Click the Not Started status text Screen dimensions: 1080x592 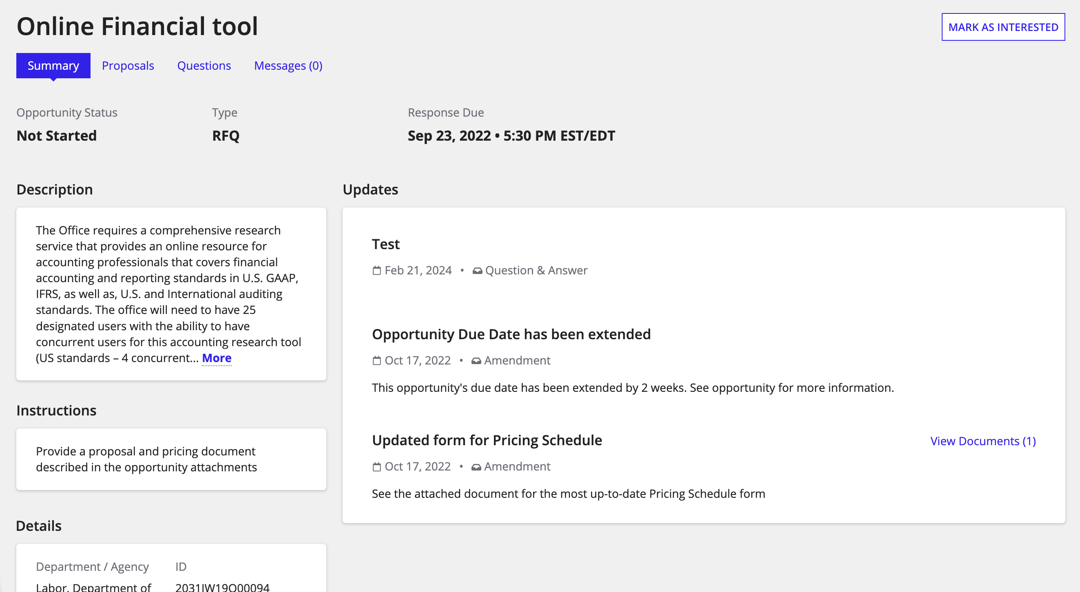(x=57, y=136)
